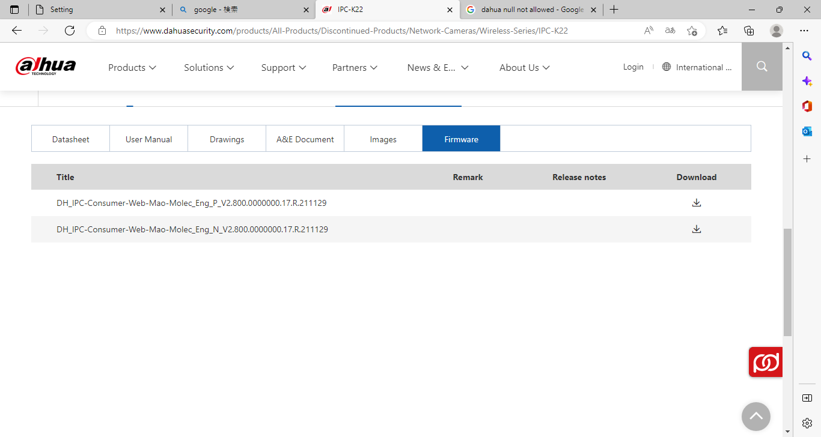View site information lock icon
Screen dimensions: 821x437
[x=102, y=31]
